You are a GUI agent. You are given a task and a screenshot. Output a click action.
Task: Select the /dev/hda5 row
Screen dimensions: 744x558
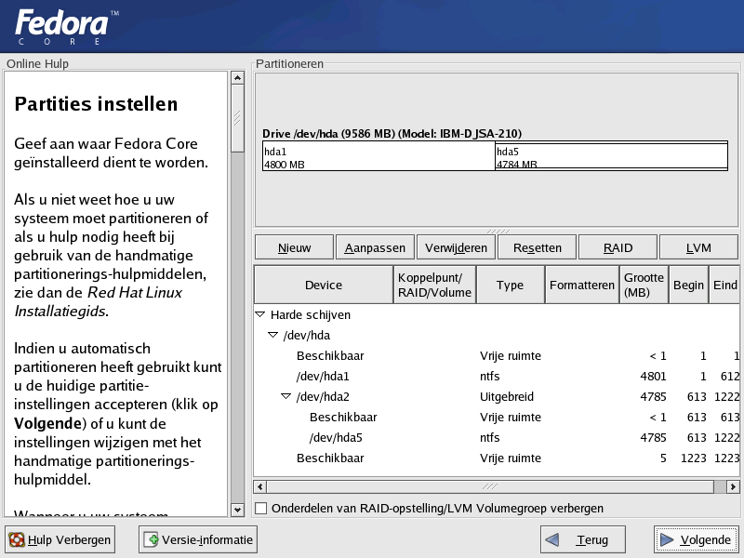pos(497,437)
